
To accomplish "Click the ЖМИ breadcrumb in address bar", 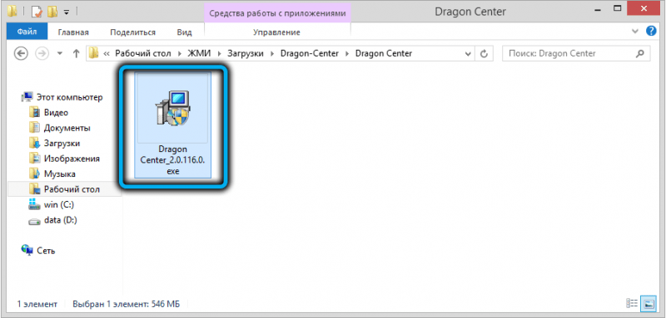I will [x=199, y=54].
